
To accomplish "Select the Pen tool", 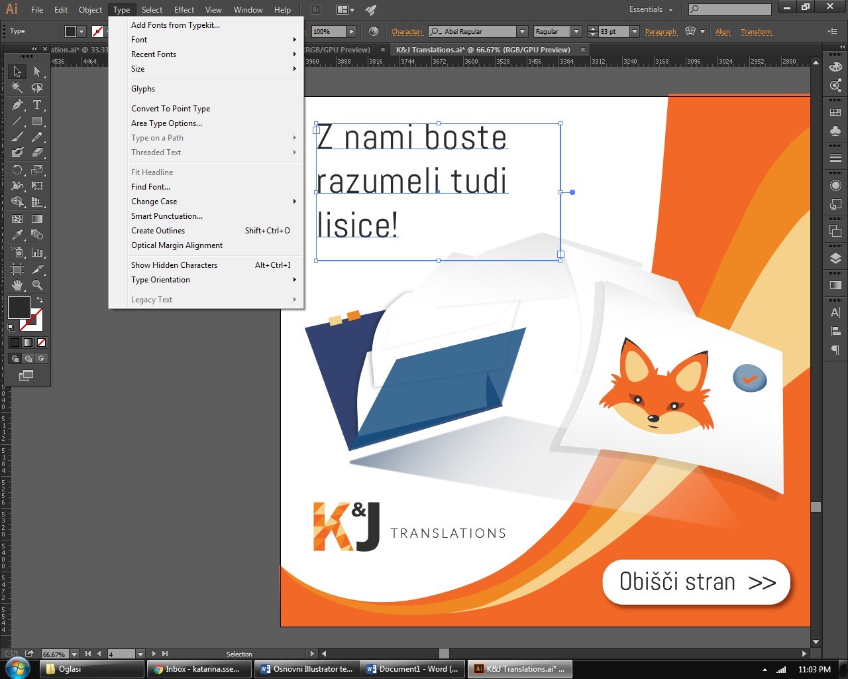I will (x=17, y=105).
